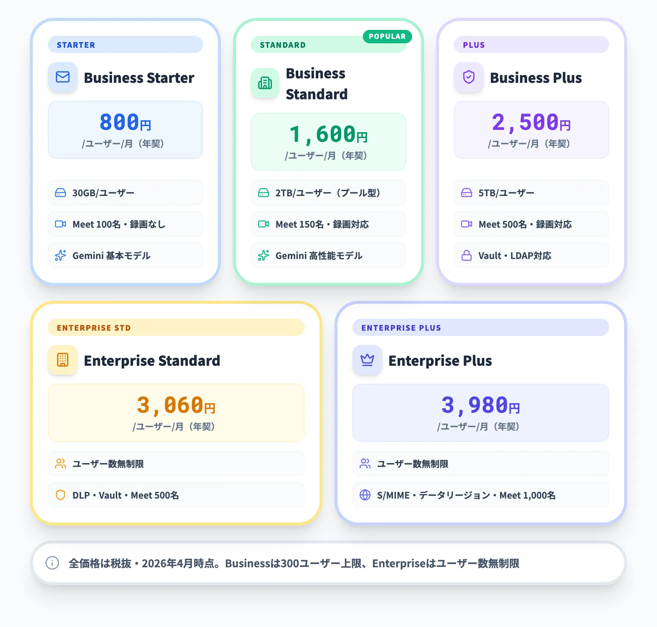Click Gemini 基本モデル feature text

click(x=112, y=256)
